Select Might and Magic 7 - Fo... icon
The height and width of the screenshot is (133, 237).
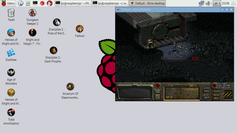33,37
